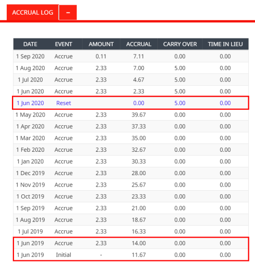Collapse the Accrual Log with minus button
The height and width of the screenshot is (263, 255).
pos(68,12)
